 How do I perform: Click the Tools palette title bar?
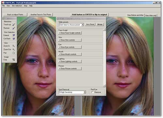point(9,19)
